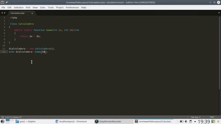Click the Suma function name on line 5
Screen dimensions: 221x124
(x=49, y=30)
